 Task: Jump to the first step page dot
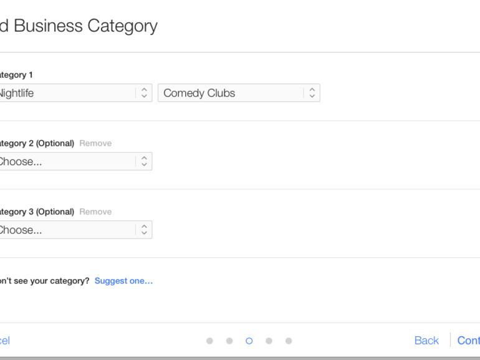209,341
